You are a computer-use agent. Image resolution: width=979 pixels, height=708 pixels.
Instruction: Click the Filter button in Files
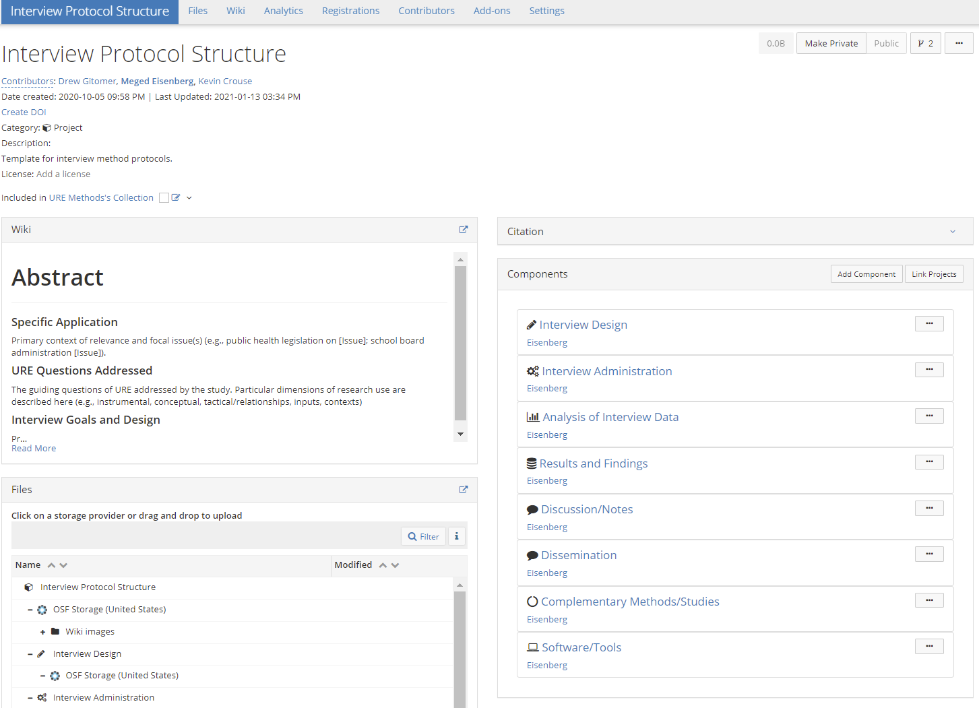[424, 536]
